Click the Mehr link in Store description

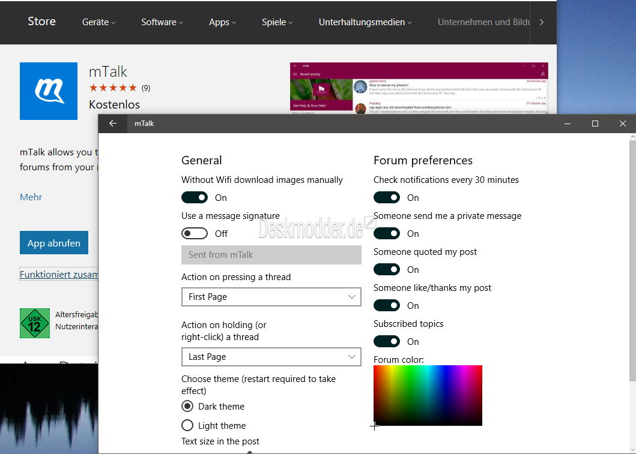(31, 197)
